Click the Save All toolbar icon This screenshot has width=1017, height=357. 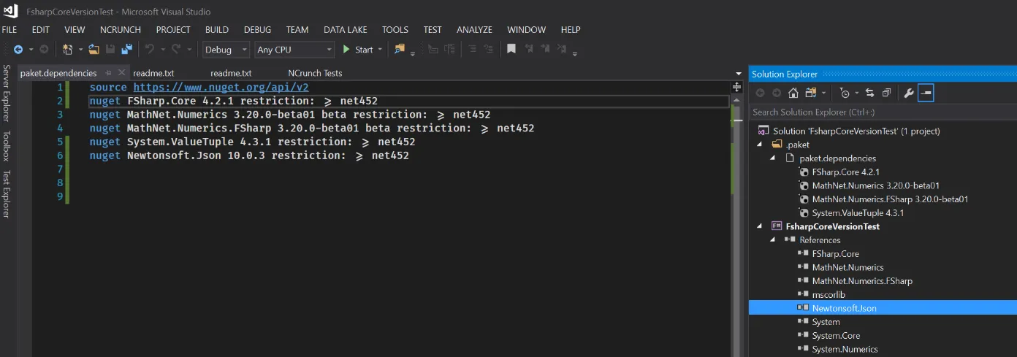(126, 50)
